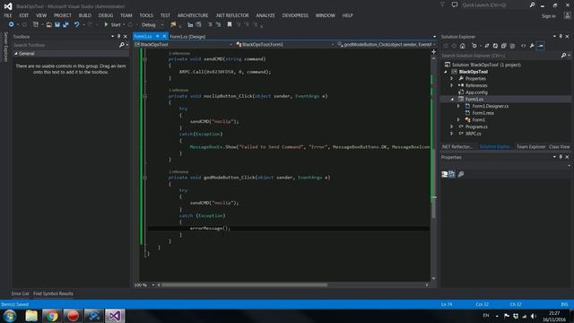Screen dimensions: 574x323
Task: Click the editor horizontal scrollbar thumb
Action: tap(245, 285)
